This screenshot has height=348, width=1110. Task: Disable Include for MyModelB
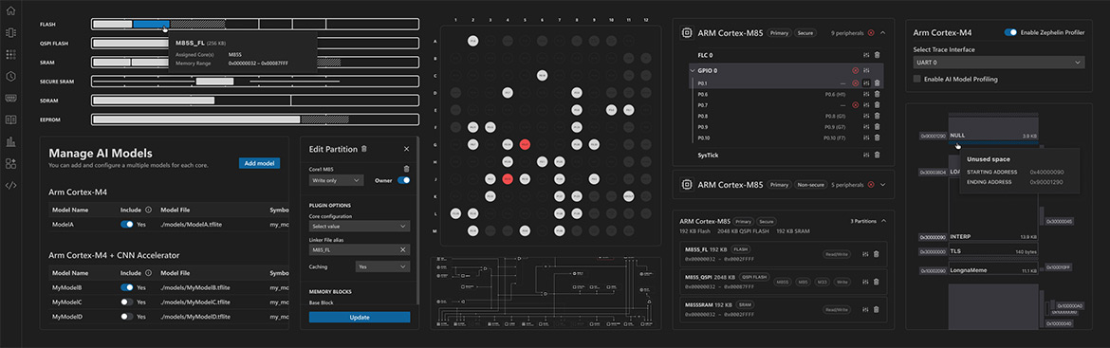point(127,287)
